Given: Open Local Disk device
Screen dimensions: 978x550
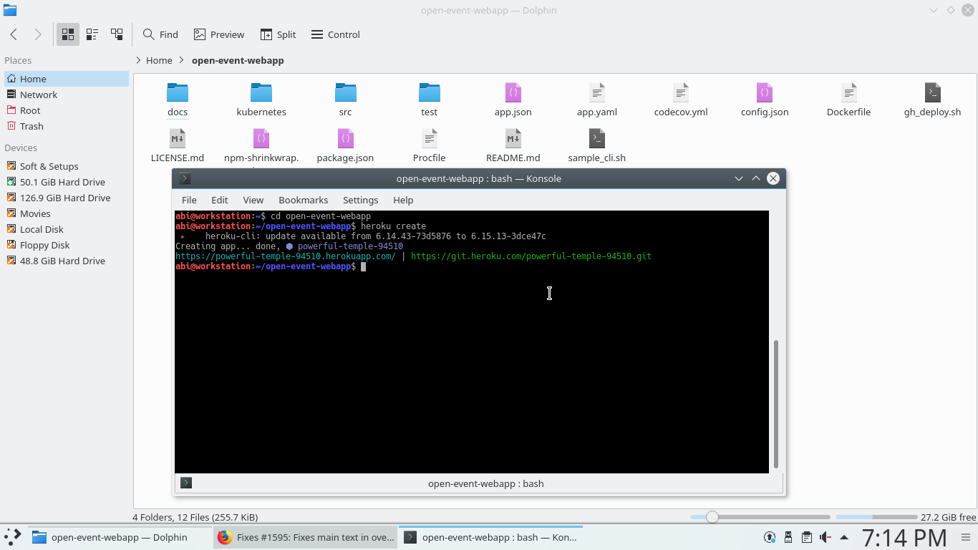Looking at the screenshot, I should 67,229.
